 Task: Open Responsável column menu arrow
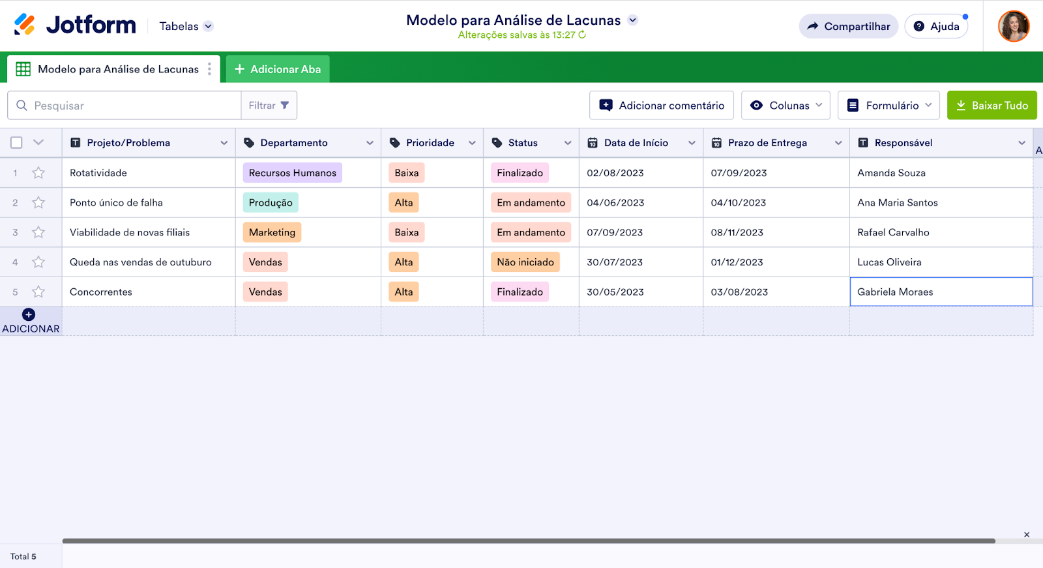click(x=1021, y=143)
